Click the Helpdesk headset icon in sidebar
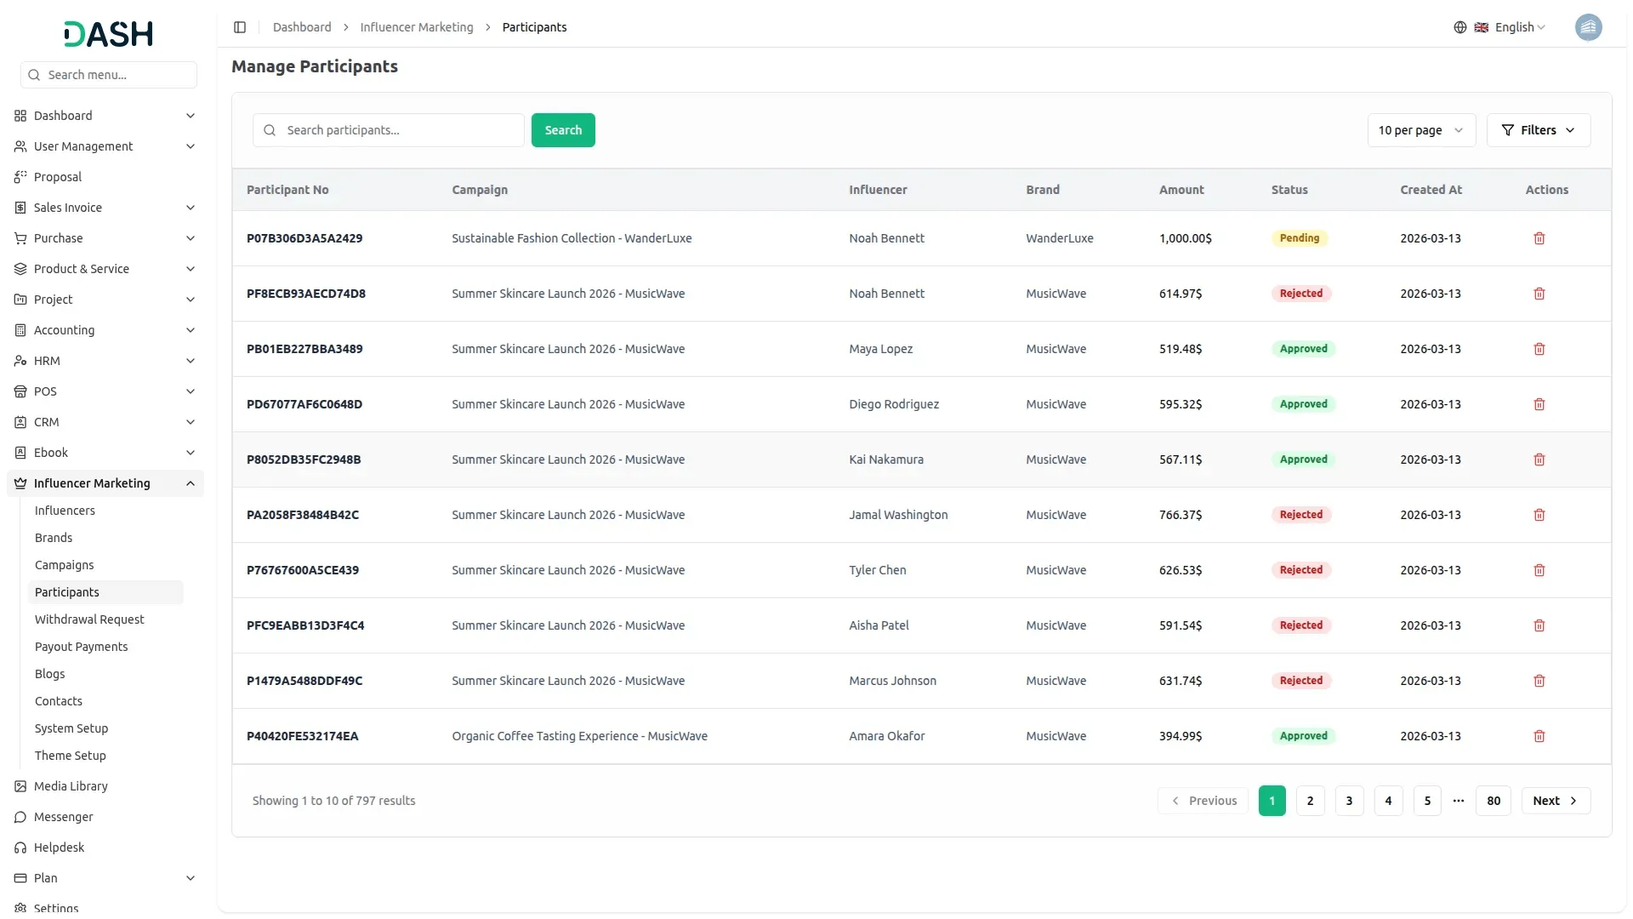The height and width of the screenshot is (919, 1633). (20, 848)
